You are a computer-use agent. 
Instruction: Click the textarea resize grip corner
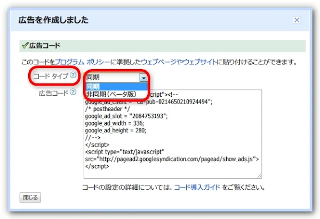coord(259,176)
